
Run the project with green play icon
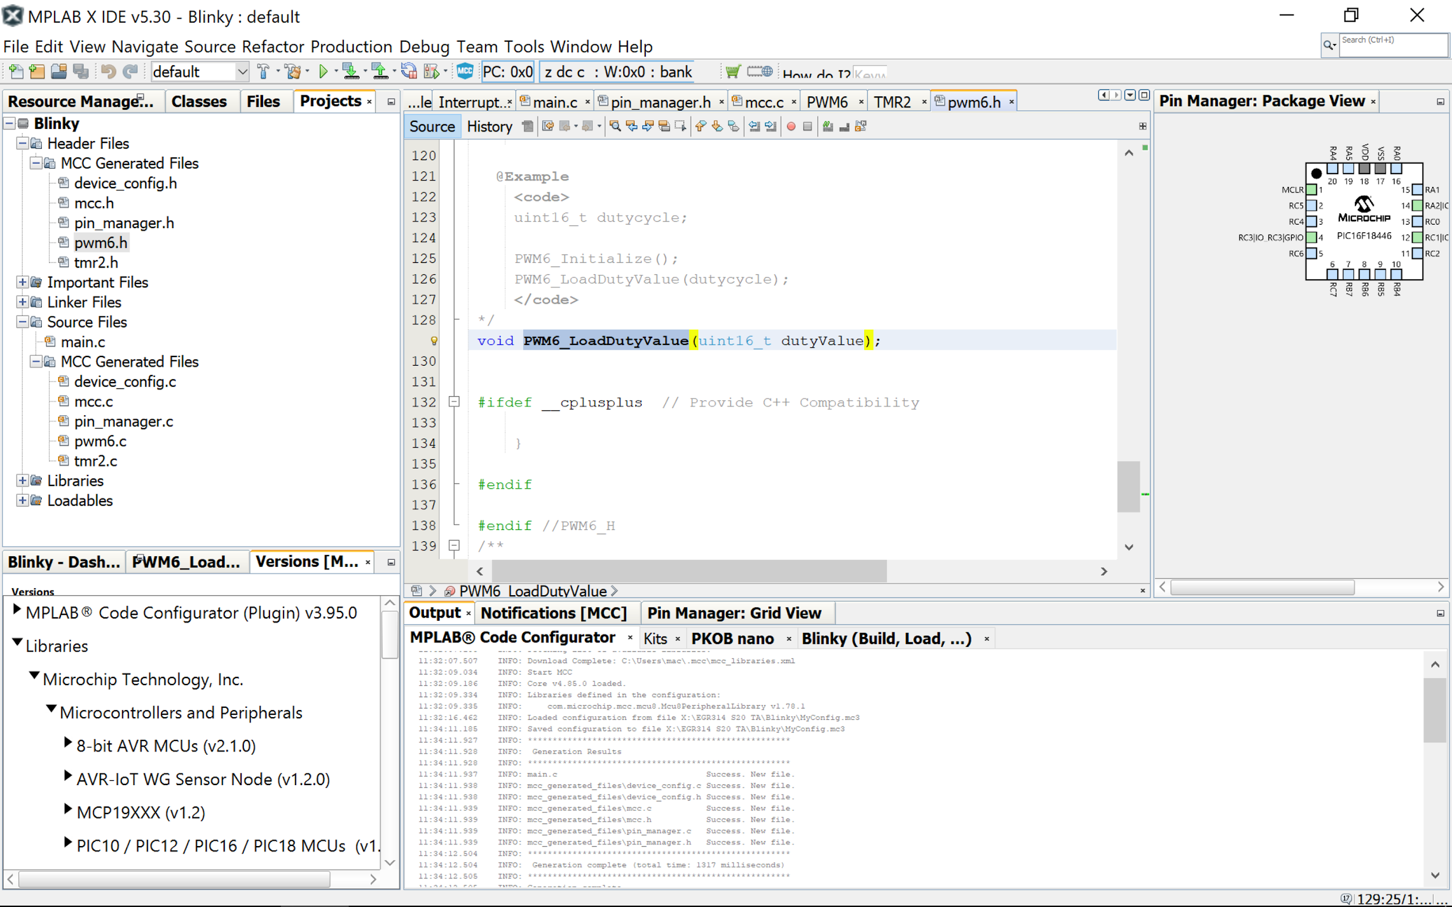tap(324, 71)
